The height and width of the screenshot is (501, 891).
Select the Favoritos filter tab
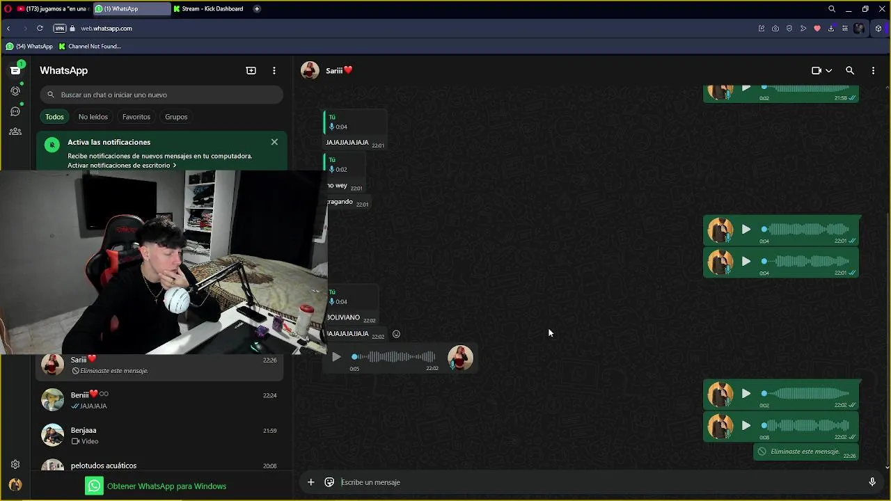pyautogui.click(x=136, y=117)
